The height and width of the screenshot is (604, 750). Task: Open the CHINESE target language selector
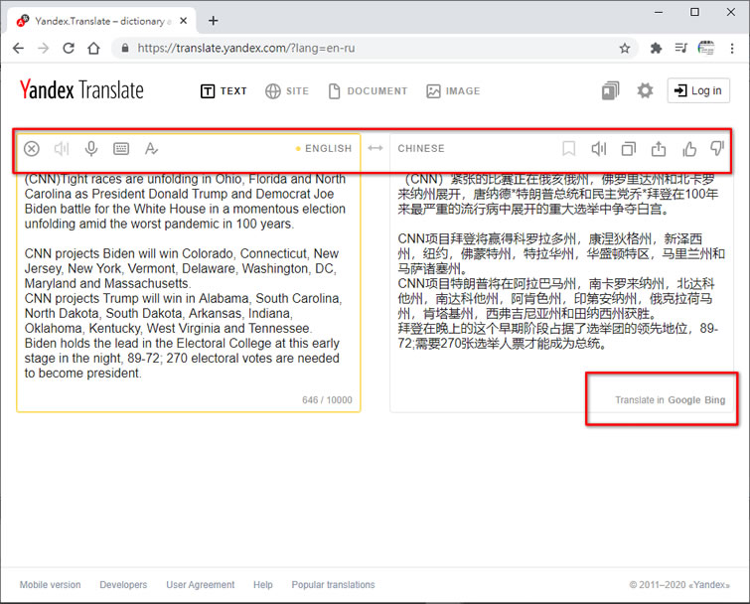tap(421, 149)
